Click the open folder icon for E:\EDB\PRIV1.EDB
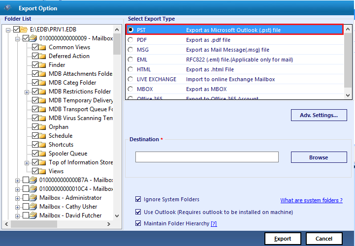355x246 pixels. point(24,30)
